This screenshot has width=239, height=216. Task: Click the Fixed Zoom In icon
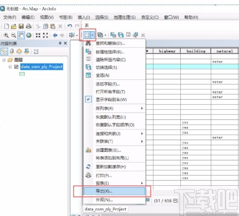(38, 35)
